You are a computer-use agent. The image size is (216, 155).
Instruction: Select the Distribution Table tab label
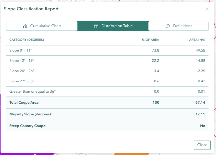(117, 26)
